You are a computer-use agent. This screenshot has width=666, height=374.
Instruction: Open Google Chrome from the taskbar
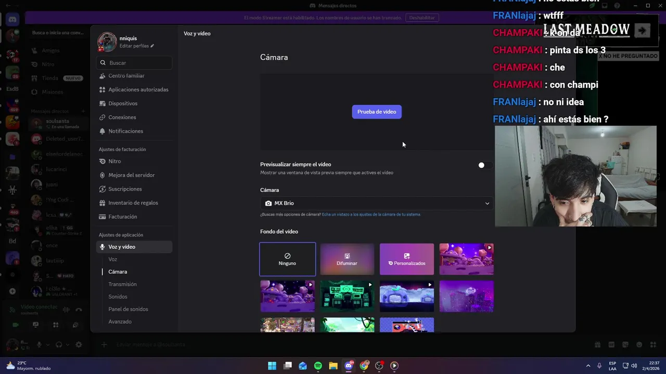(364, 366)
